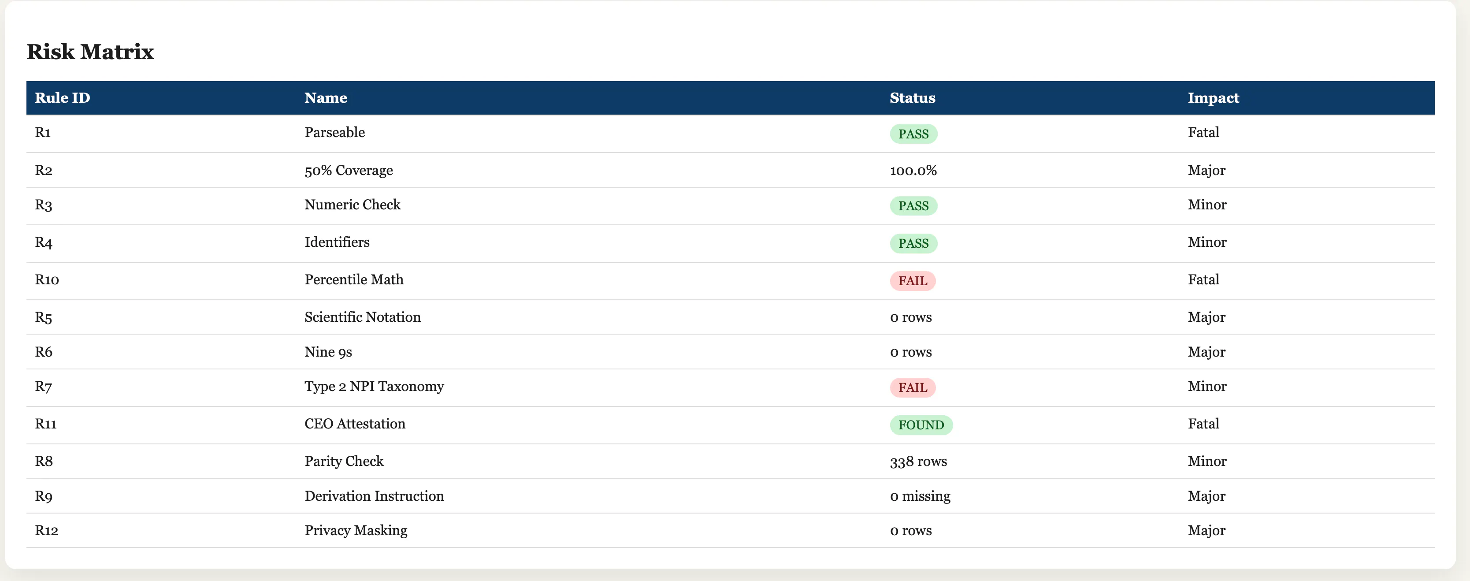Click the Nine 9s name cell
The image size is (1470, 581).
328,352
